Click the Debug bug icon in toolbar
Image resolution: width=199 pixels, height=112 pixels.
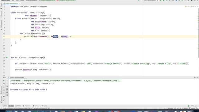(164, 1)
